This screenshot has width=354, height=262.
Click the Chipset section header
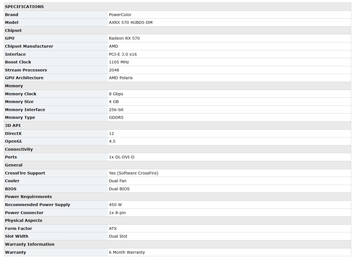tap(177, 30)
